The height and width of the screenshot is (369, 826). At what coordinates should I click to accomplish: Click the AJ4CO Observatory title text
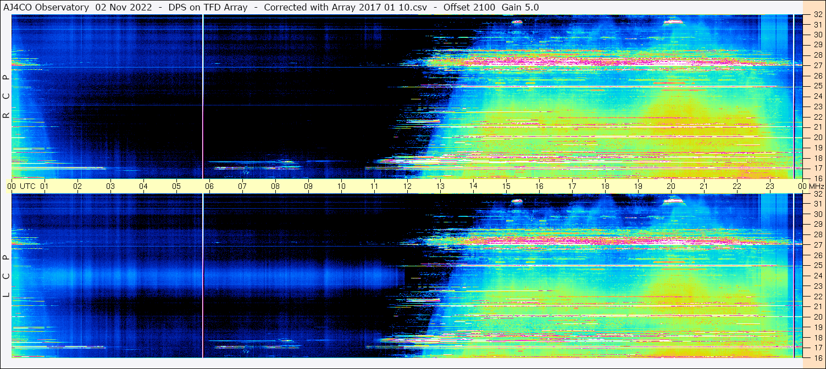point(46,7)
